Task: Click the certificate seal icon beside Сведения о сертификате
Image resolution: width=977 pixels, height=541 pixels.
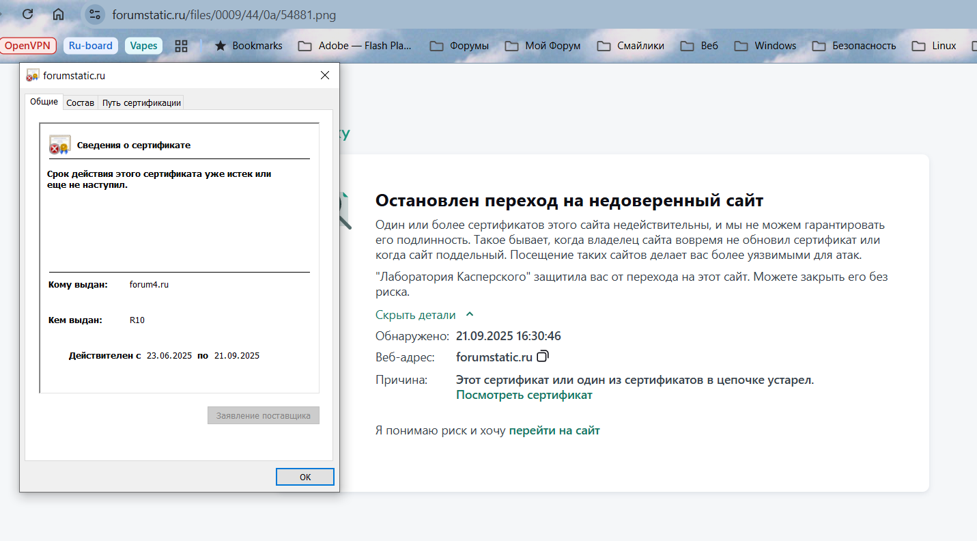Action: 59,144
